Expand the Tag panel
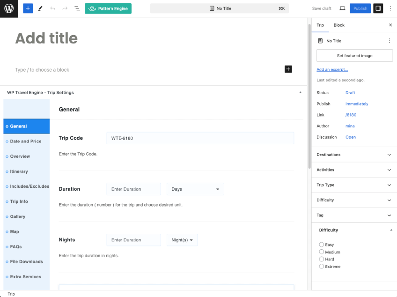 354,215
